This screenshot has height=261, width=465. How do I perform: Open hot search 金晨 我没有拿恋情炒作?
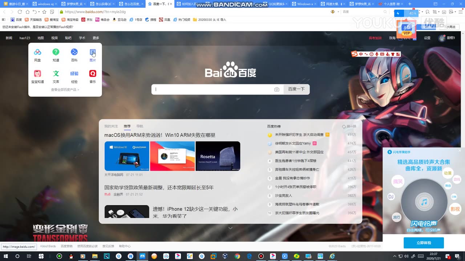tap(292, 178)
